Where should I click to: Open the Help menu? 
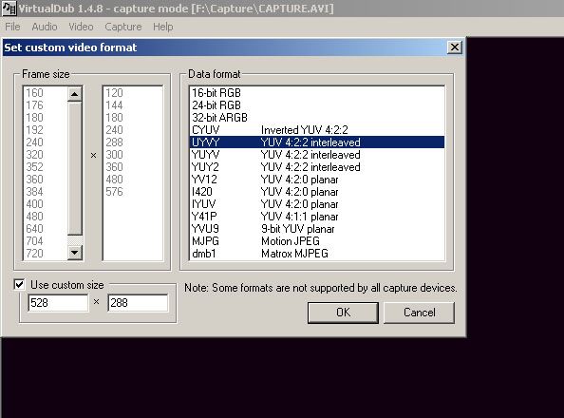[x=163, y=27]
